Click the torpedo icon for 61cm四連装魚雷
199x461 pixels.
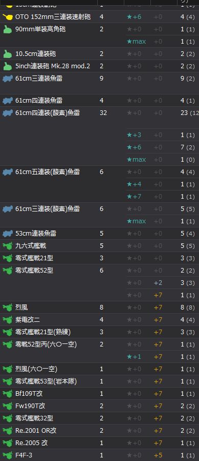point(8,101)
